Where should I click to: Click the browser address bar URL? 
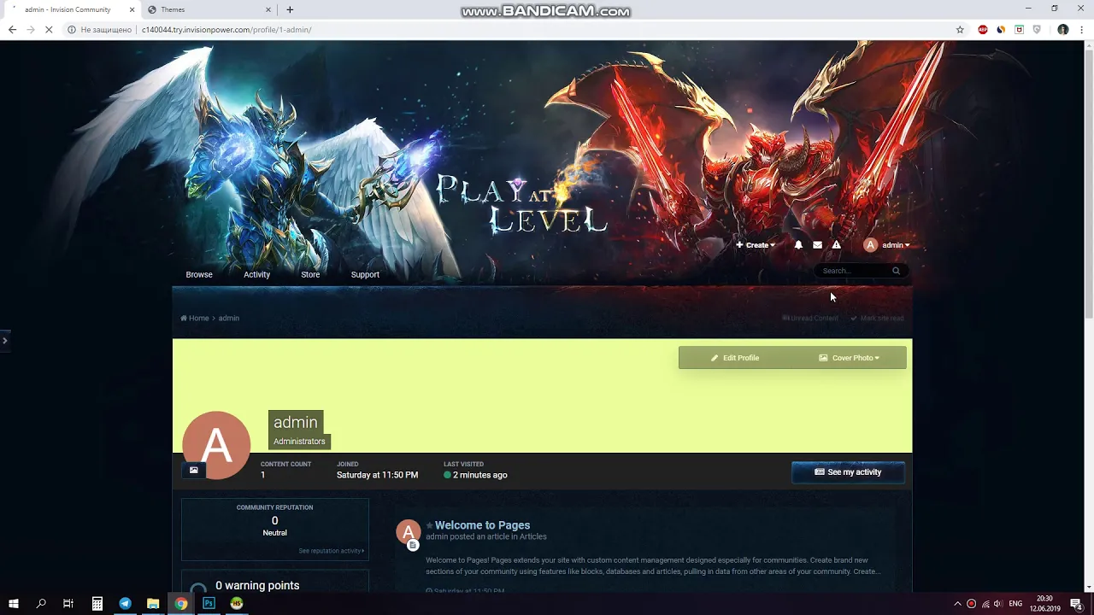tap(226, 30)
